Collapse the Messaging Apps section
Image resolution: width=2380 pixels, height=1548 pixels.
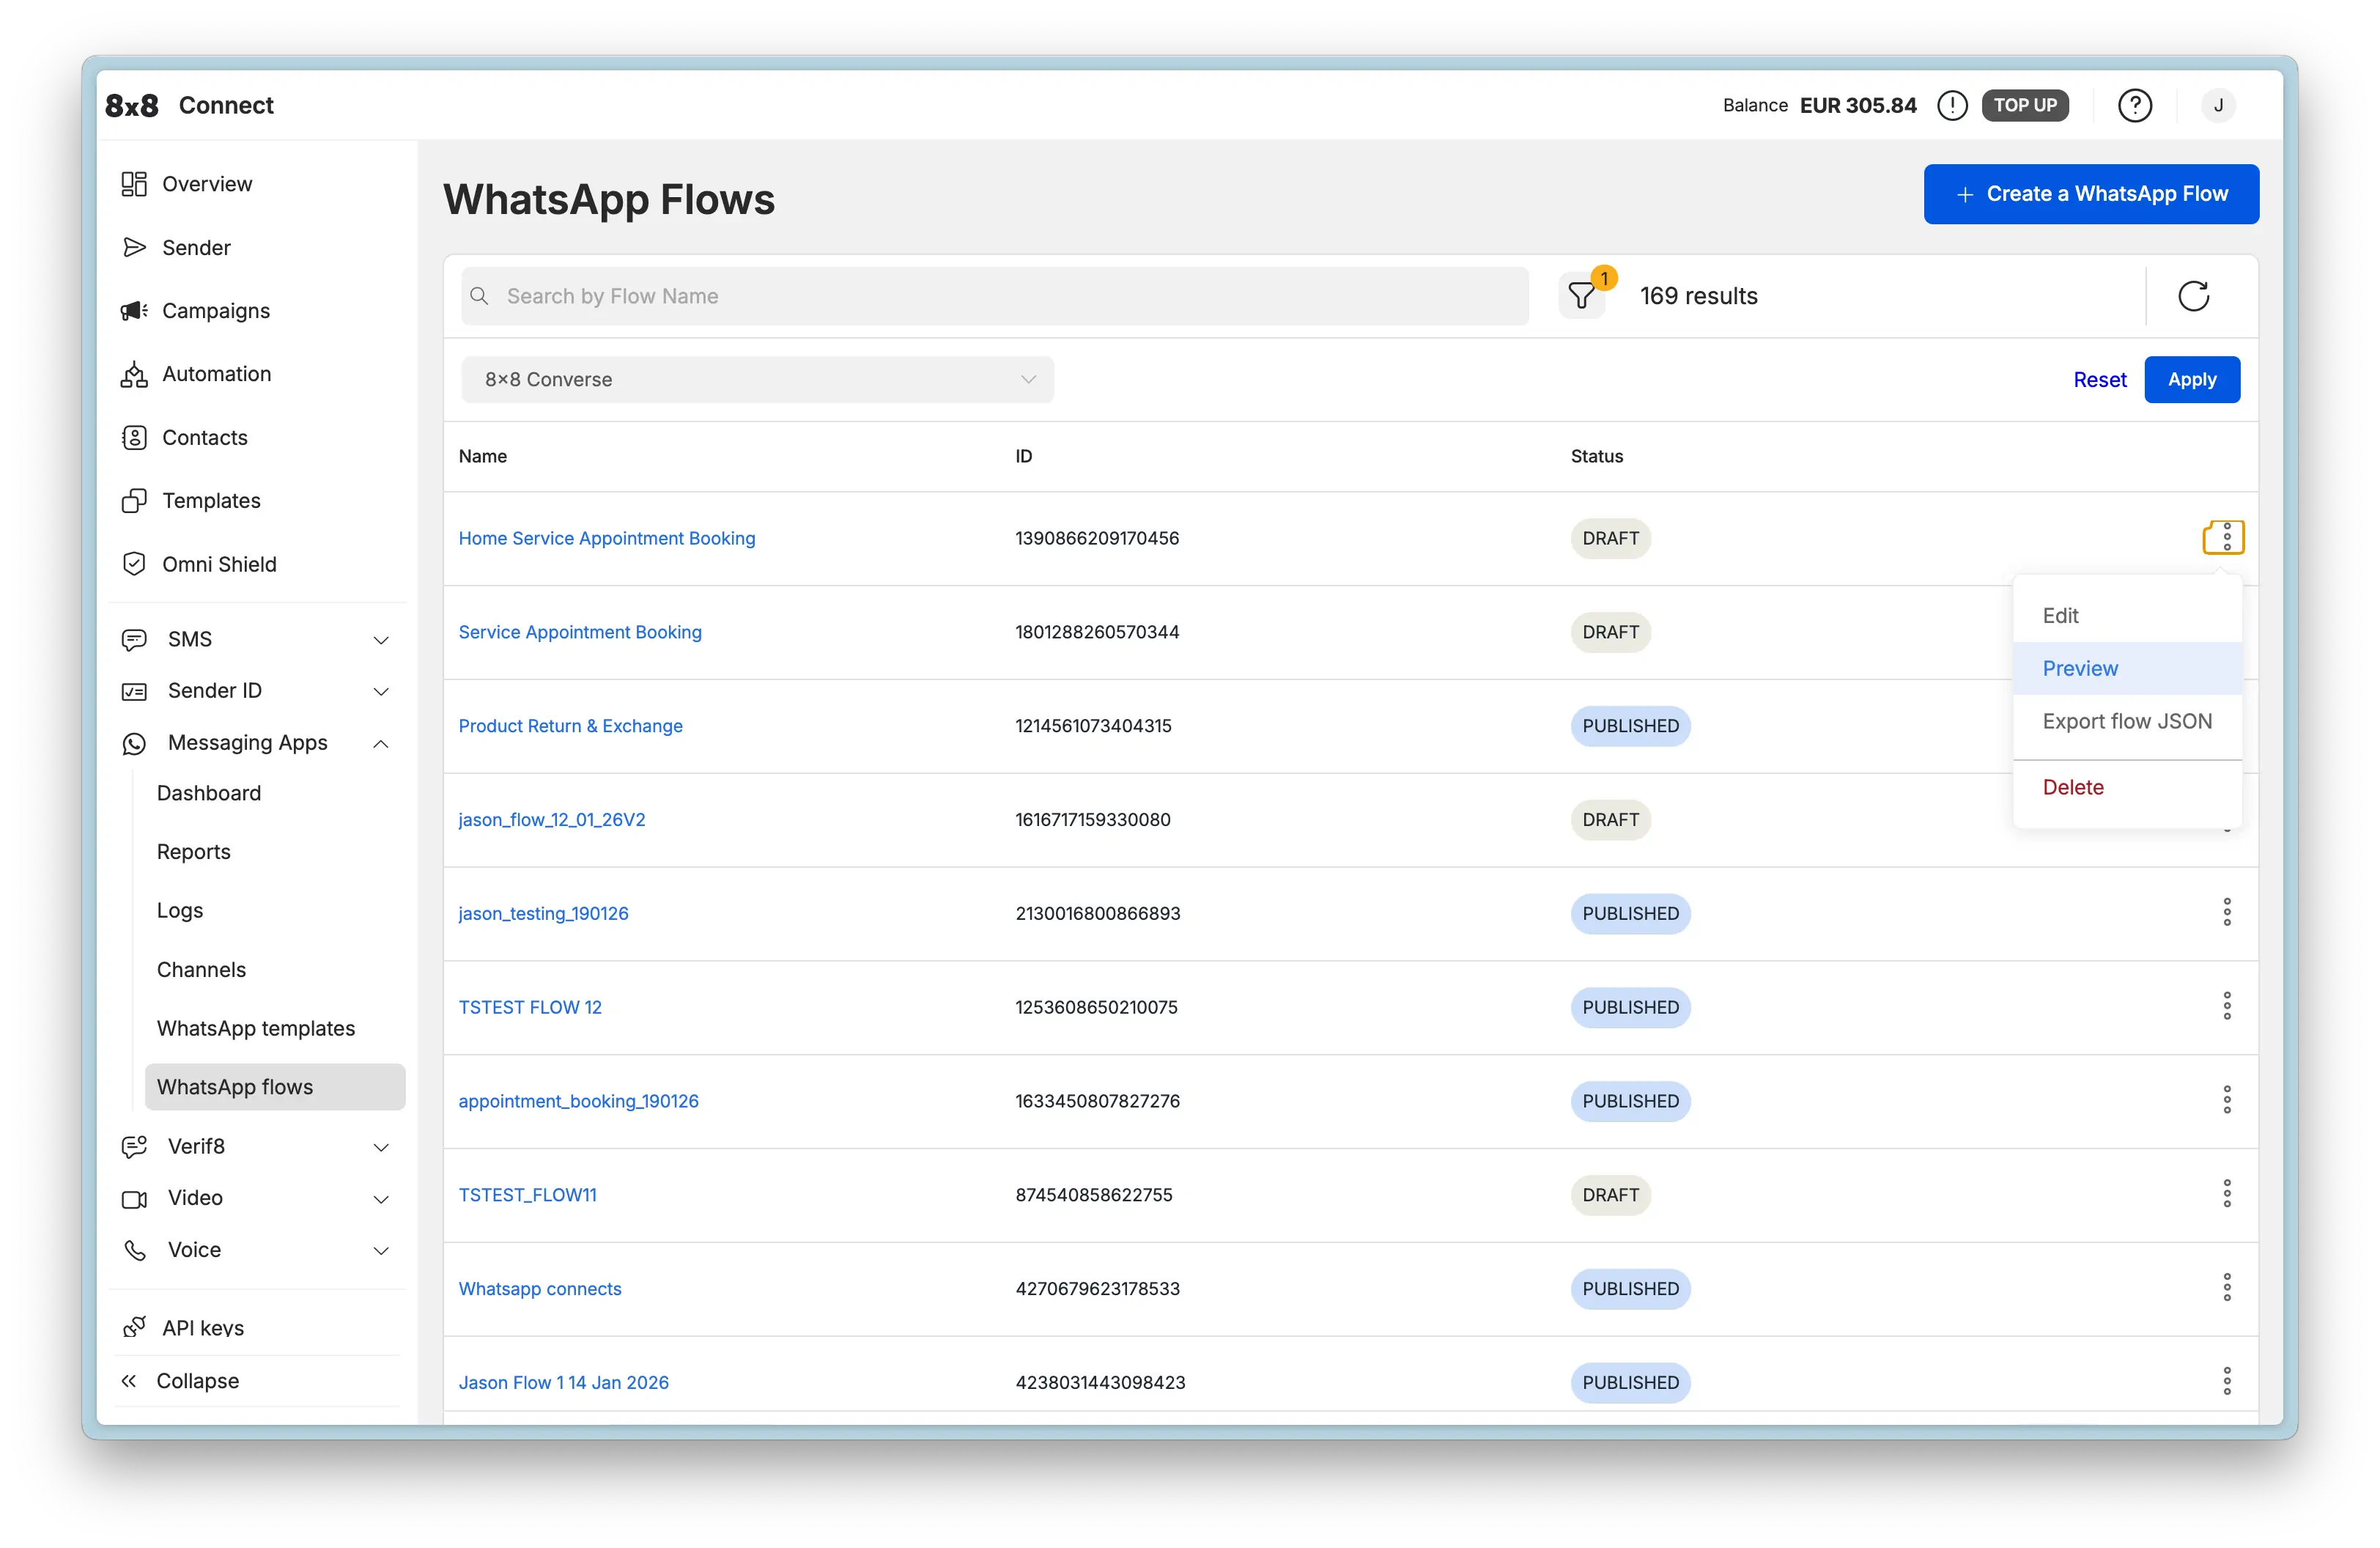pyautogui.click(x=381, y=743)
